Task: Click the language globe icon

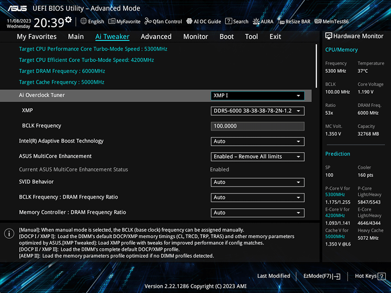Action: pyautogui.click(x=84, y=21)
